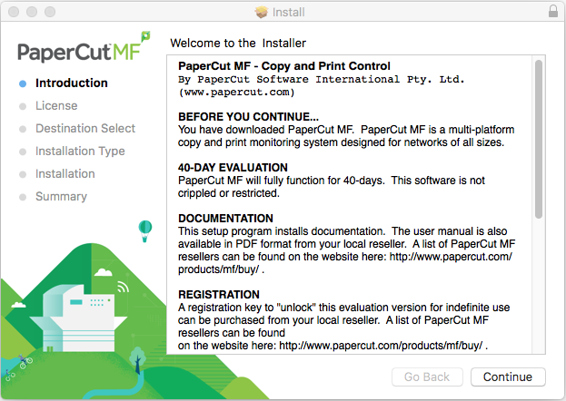The width and height of the screenshot is (566, 401).
Task: Click the 'PaperCut MF - Copy and Print Control' heading
Action: (x=284, y=66)
